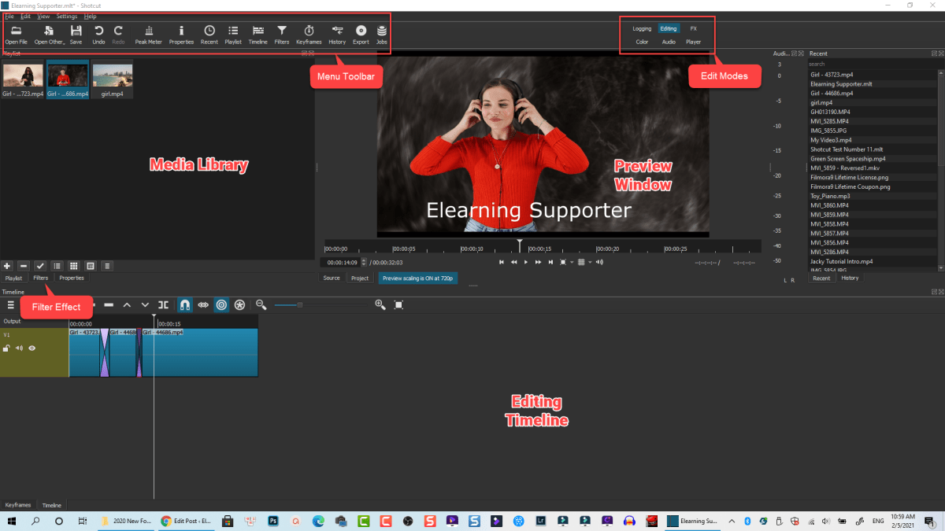Undo the last action
945x531 pixels.
click(98, 32)
